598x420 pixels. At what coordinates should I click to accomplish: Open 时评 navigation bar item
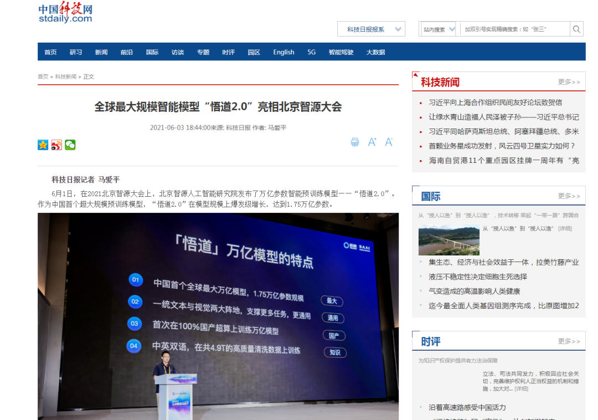[x=229, y=52]
